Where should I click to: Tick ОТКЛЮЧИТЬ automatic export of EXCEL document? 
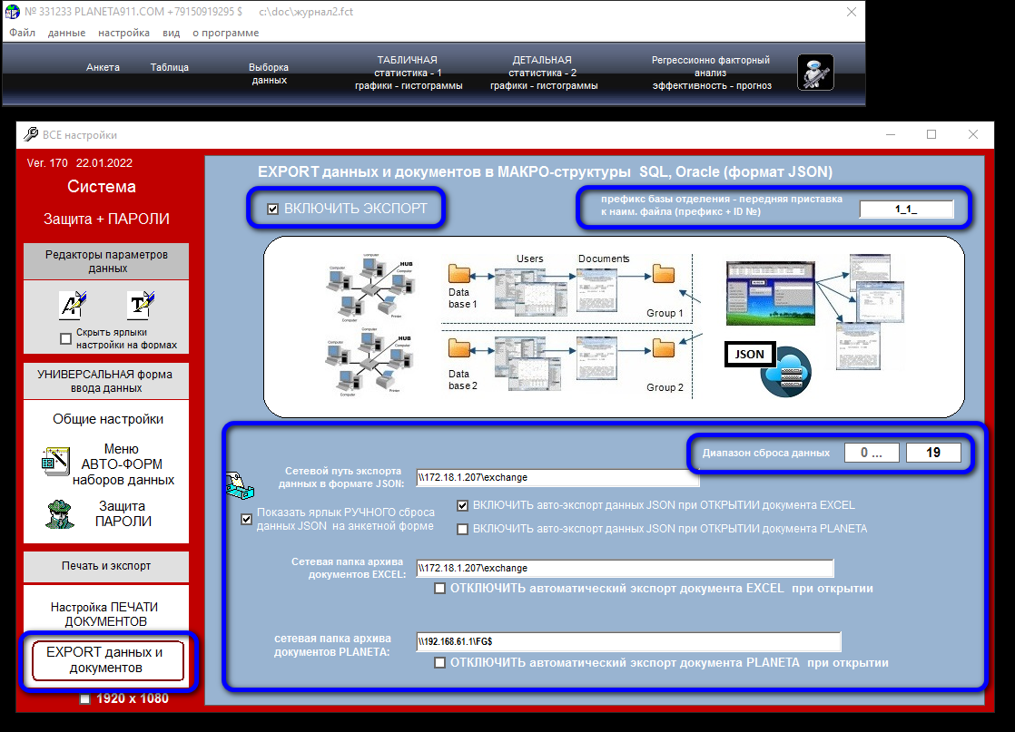click(440, 588)
